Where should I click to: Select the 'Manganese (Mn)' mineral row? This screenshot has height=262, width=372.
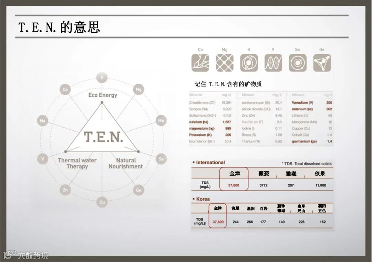point(312,122)
